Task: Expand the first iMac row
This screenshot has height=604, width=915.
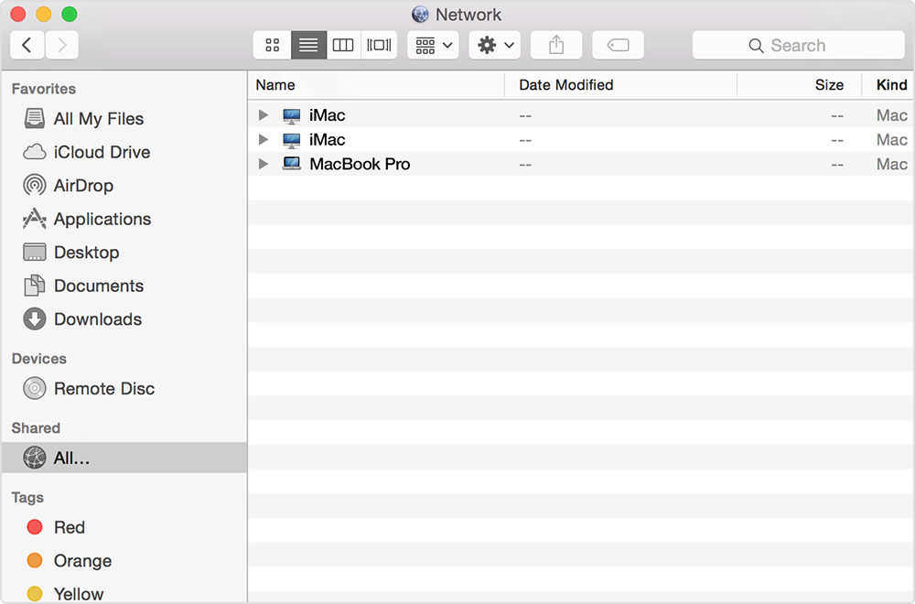Action: point(264,115)
